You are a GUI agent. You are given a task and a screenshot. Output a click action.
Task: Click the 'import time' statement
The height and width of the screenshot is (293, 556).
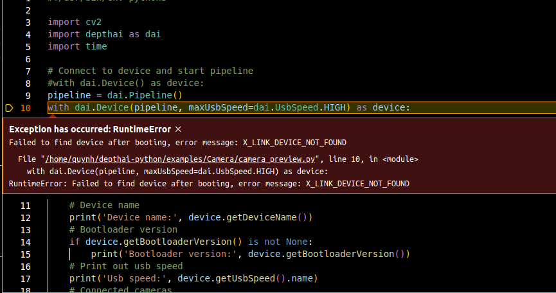[x=77, y=47]
